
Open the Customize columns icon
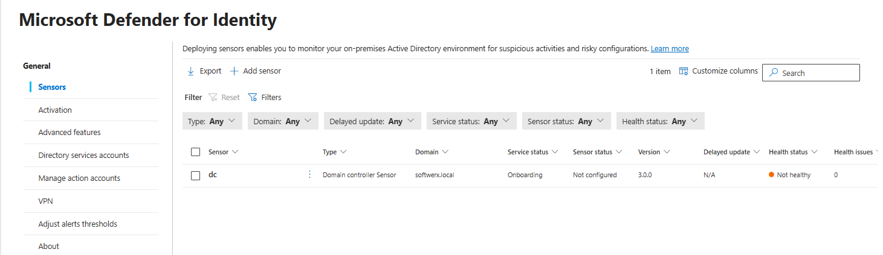684,71
